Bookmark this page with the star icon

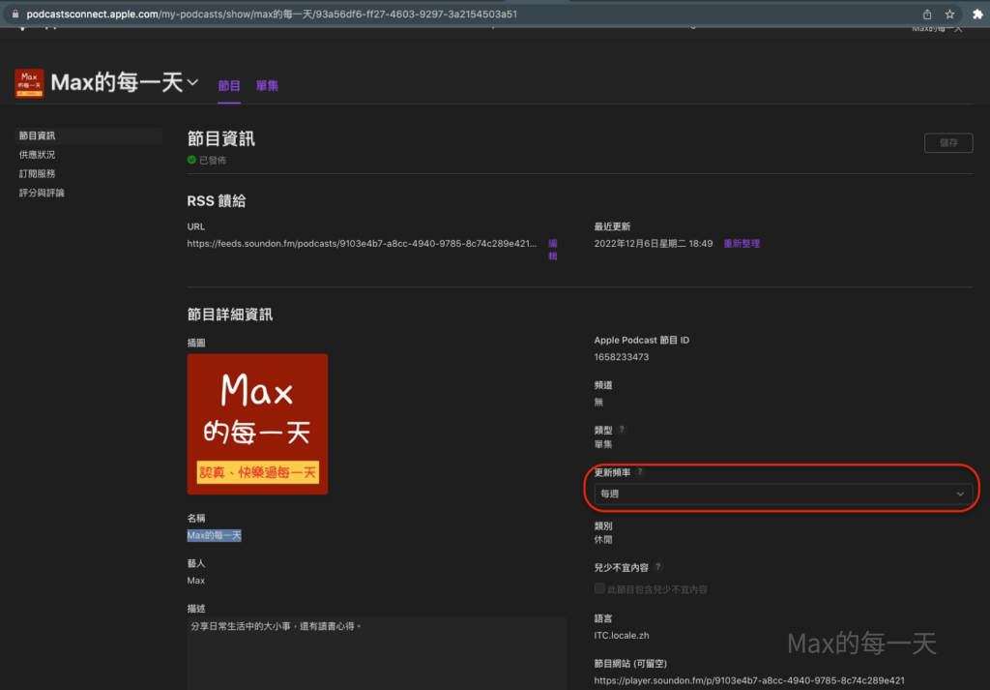pyautogui.click(x=950, y=15)
